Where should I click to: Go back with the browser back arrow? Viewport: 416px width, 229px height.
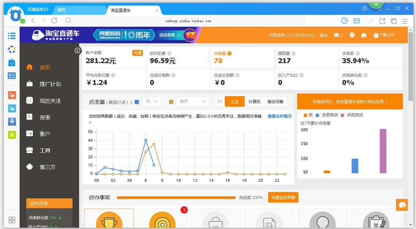click(x=33, y=21)
